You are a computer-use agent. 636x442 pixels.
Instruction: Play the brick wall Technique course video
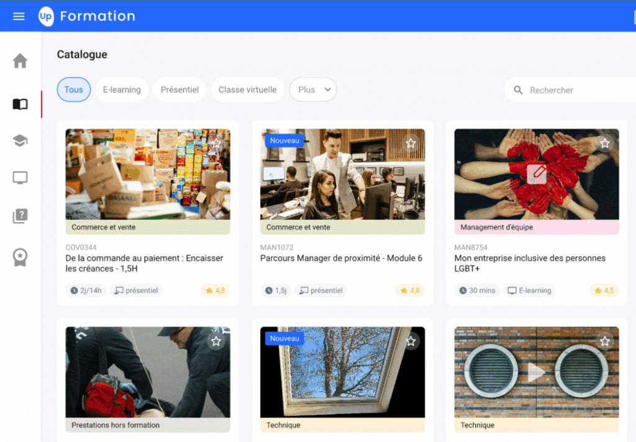[536, 372]
